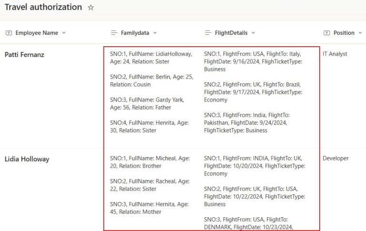
Task: Open the Lidia Holloway list item
Action: tap(27, 159)
